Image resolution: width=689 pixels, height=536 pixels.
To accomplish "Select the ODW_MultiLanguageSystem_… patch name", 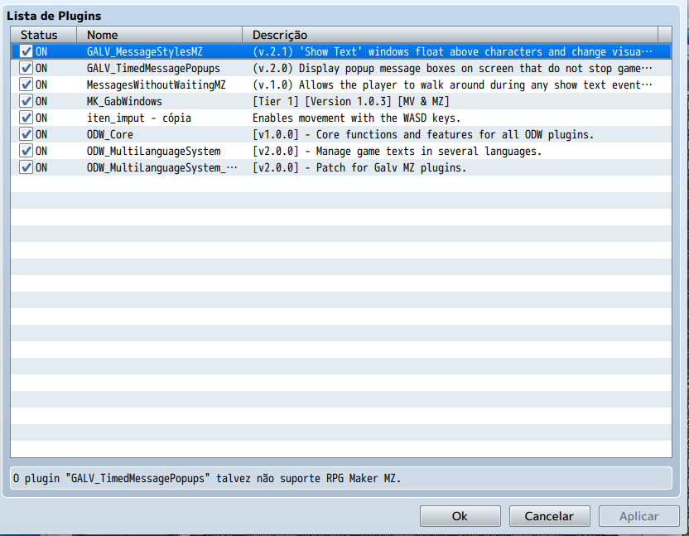I will coord(161,168).
